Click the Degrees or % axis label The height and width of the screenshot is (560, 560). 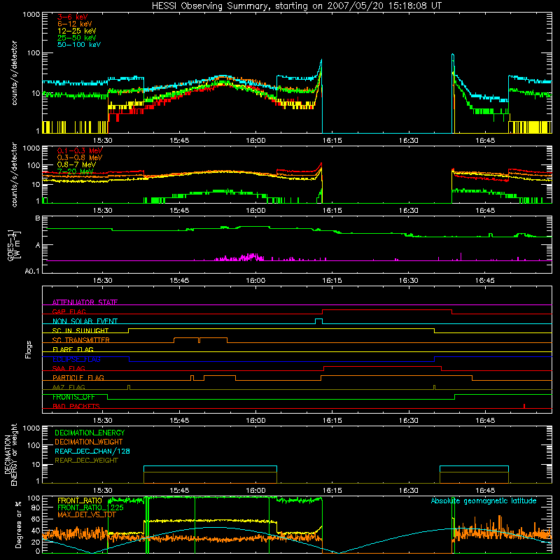18,524
